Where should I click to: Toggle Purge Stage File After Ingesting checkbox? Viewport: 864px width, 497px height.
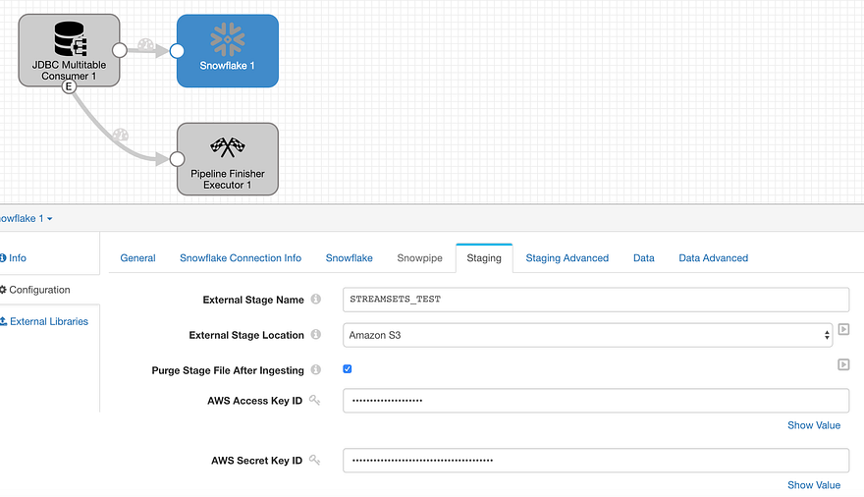[x=348, y=368]
